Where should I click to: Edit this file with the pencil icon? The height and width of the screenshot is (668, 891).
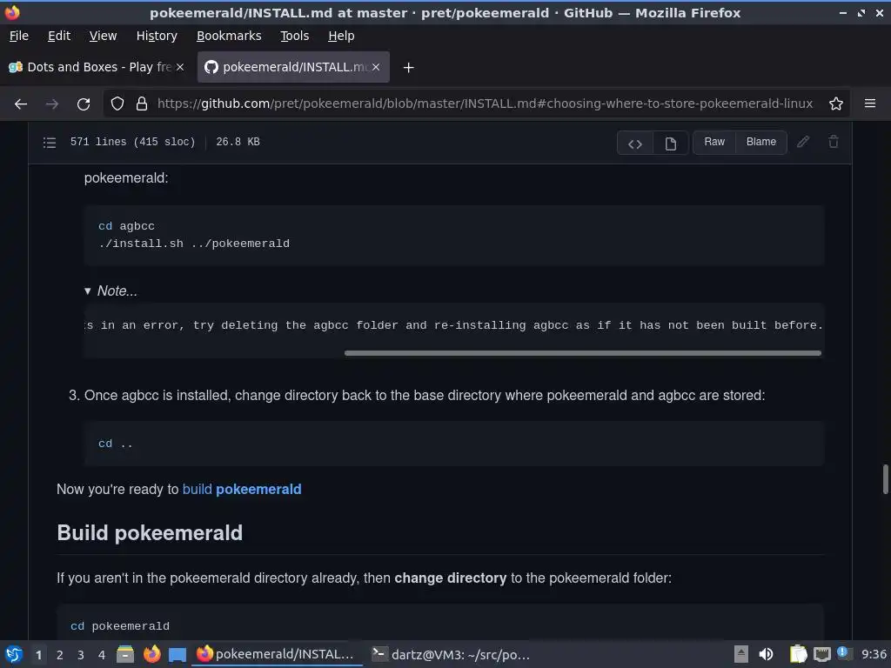click(803, 142)
